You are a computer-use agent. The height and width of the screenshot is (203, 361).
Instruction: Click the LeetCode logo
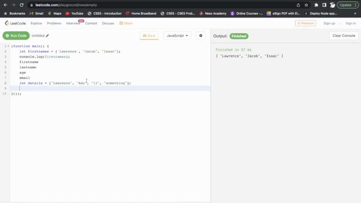point(15,23)
